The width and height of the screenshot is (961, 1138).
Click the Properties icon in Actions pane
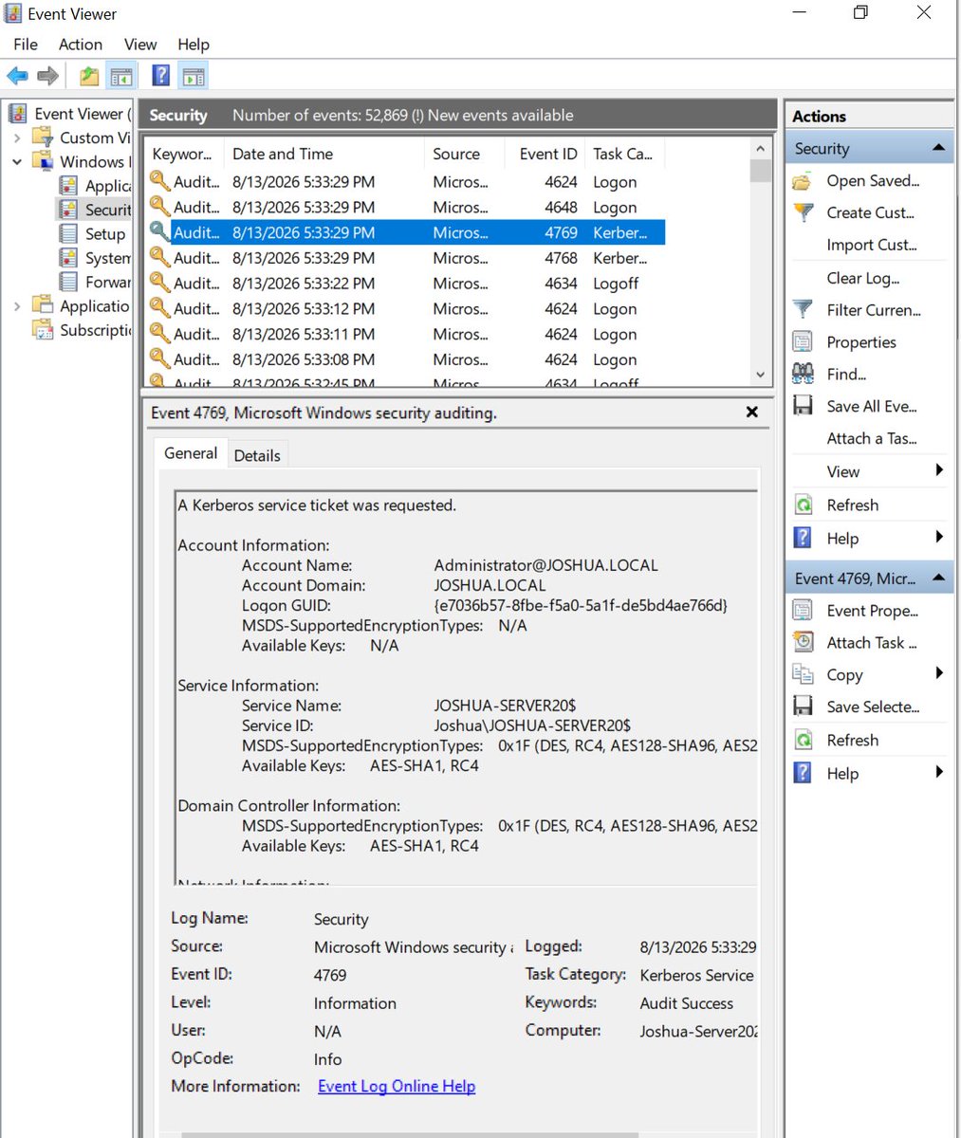(x=803, y=342)
